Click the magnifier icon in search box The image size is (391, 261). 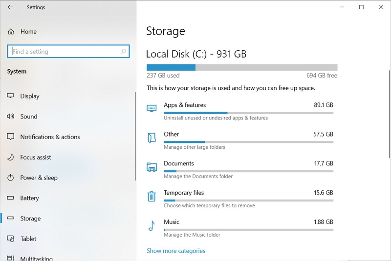click(123, 52)
